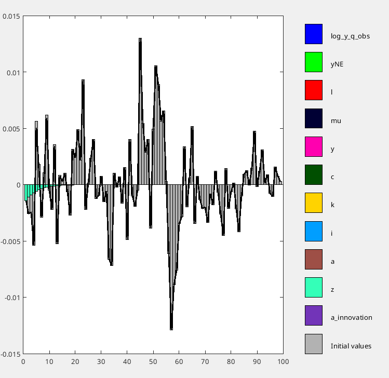Click the 'a_innovation' legend text label
Image resolution: width=389 pixels, height=378 pixels.
[x=351, y=317]
